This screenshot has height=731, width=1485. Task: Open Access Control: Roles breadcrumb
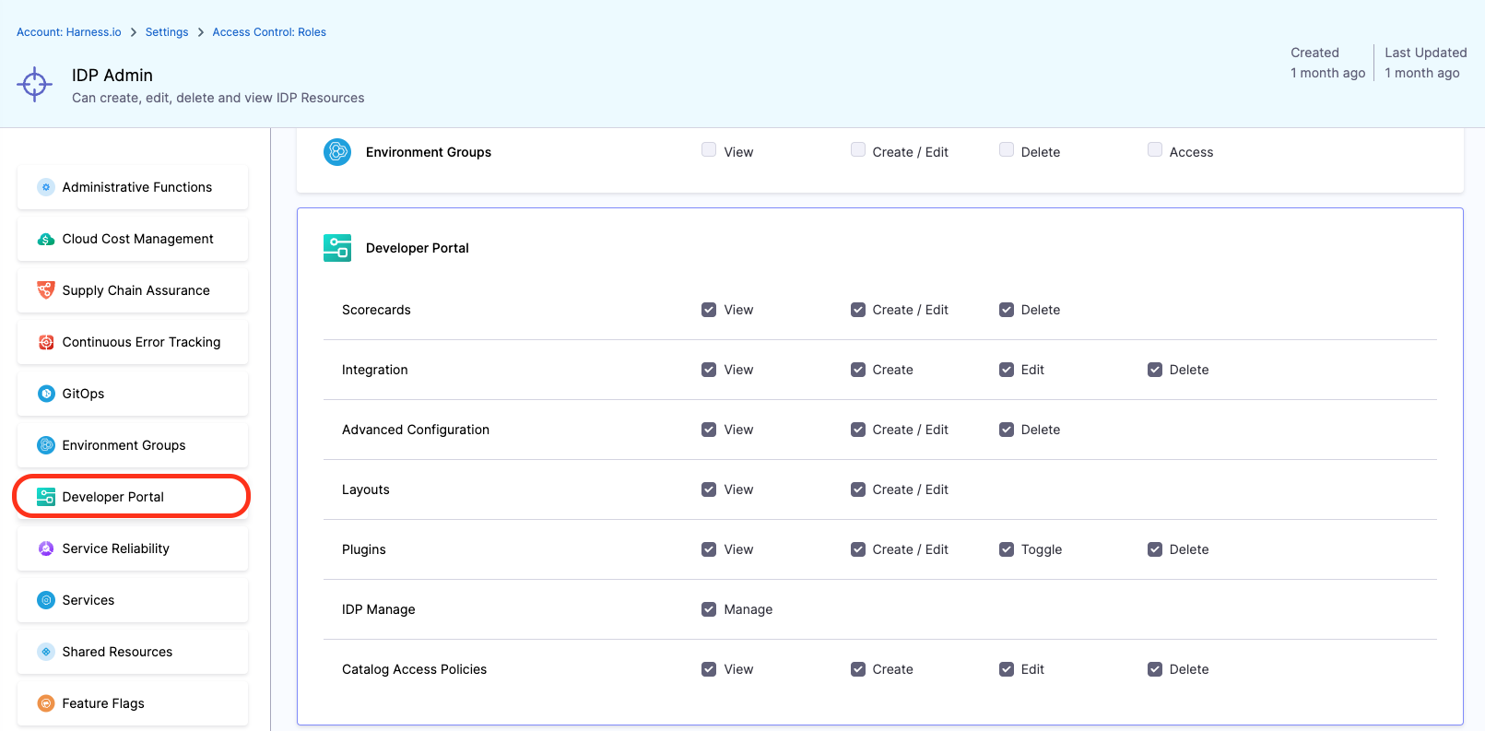point(269,32)
